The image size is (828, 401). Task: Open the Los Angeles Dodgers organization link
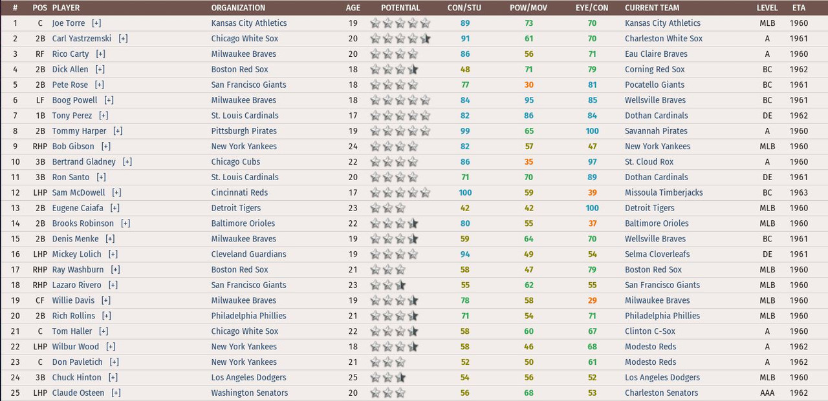tap(248, 378)
